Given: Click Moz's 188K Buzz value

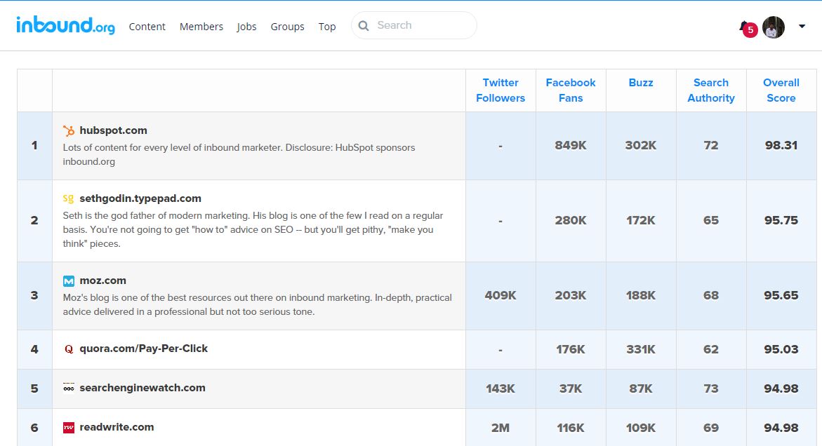Looking at the screenshot, I should (641, 295).
